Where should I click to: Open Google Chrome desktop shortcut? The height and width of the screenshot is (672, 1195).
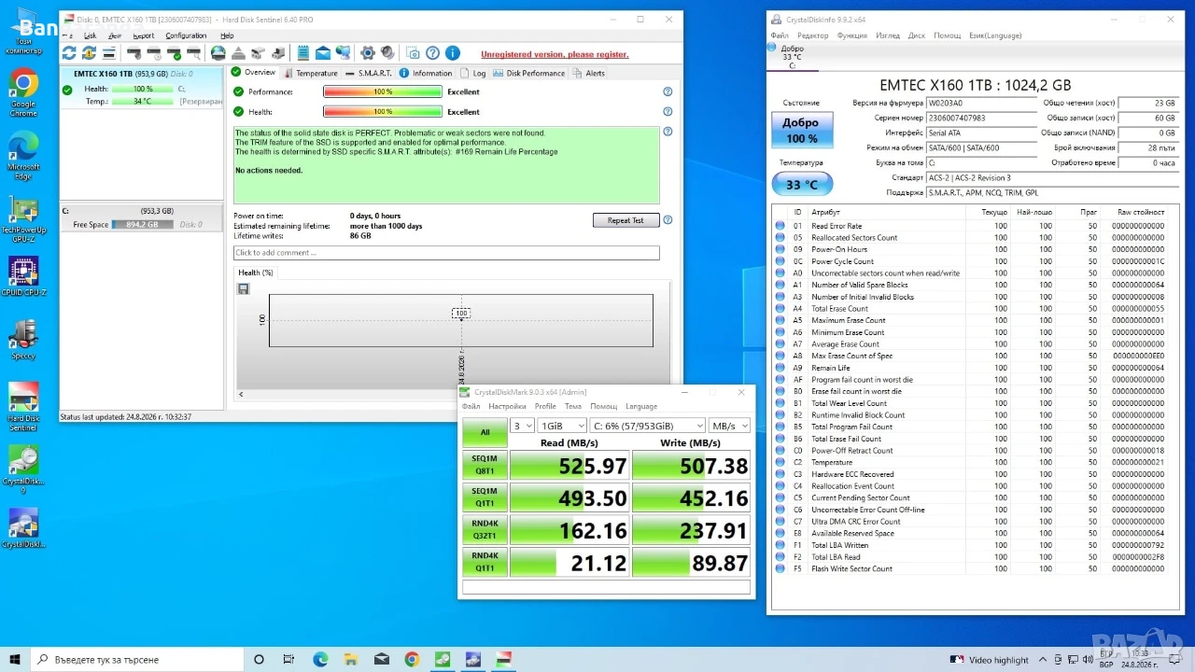click(x=23, y=93)
